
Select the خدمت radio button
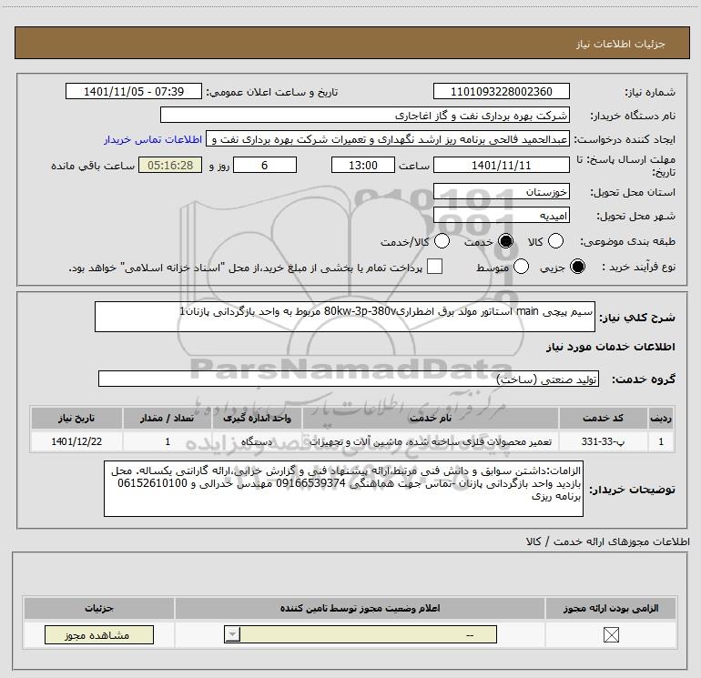(x=505, y=241)
